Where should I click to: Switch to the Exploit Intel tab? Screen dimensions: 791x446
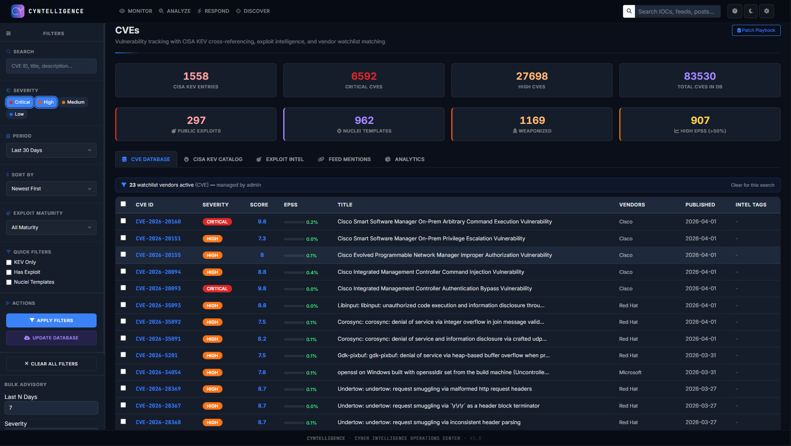(x=280, y=159)
